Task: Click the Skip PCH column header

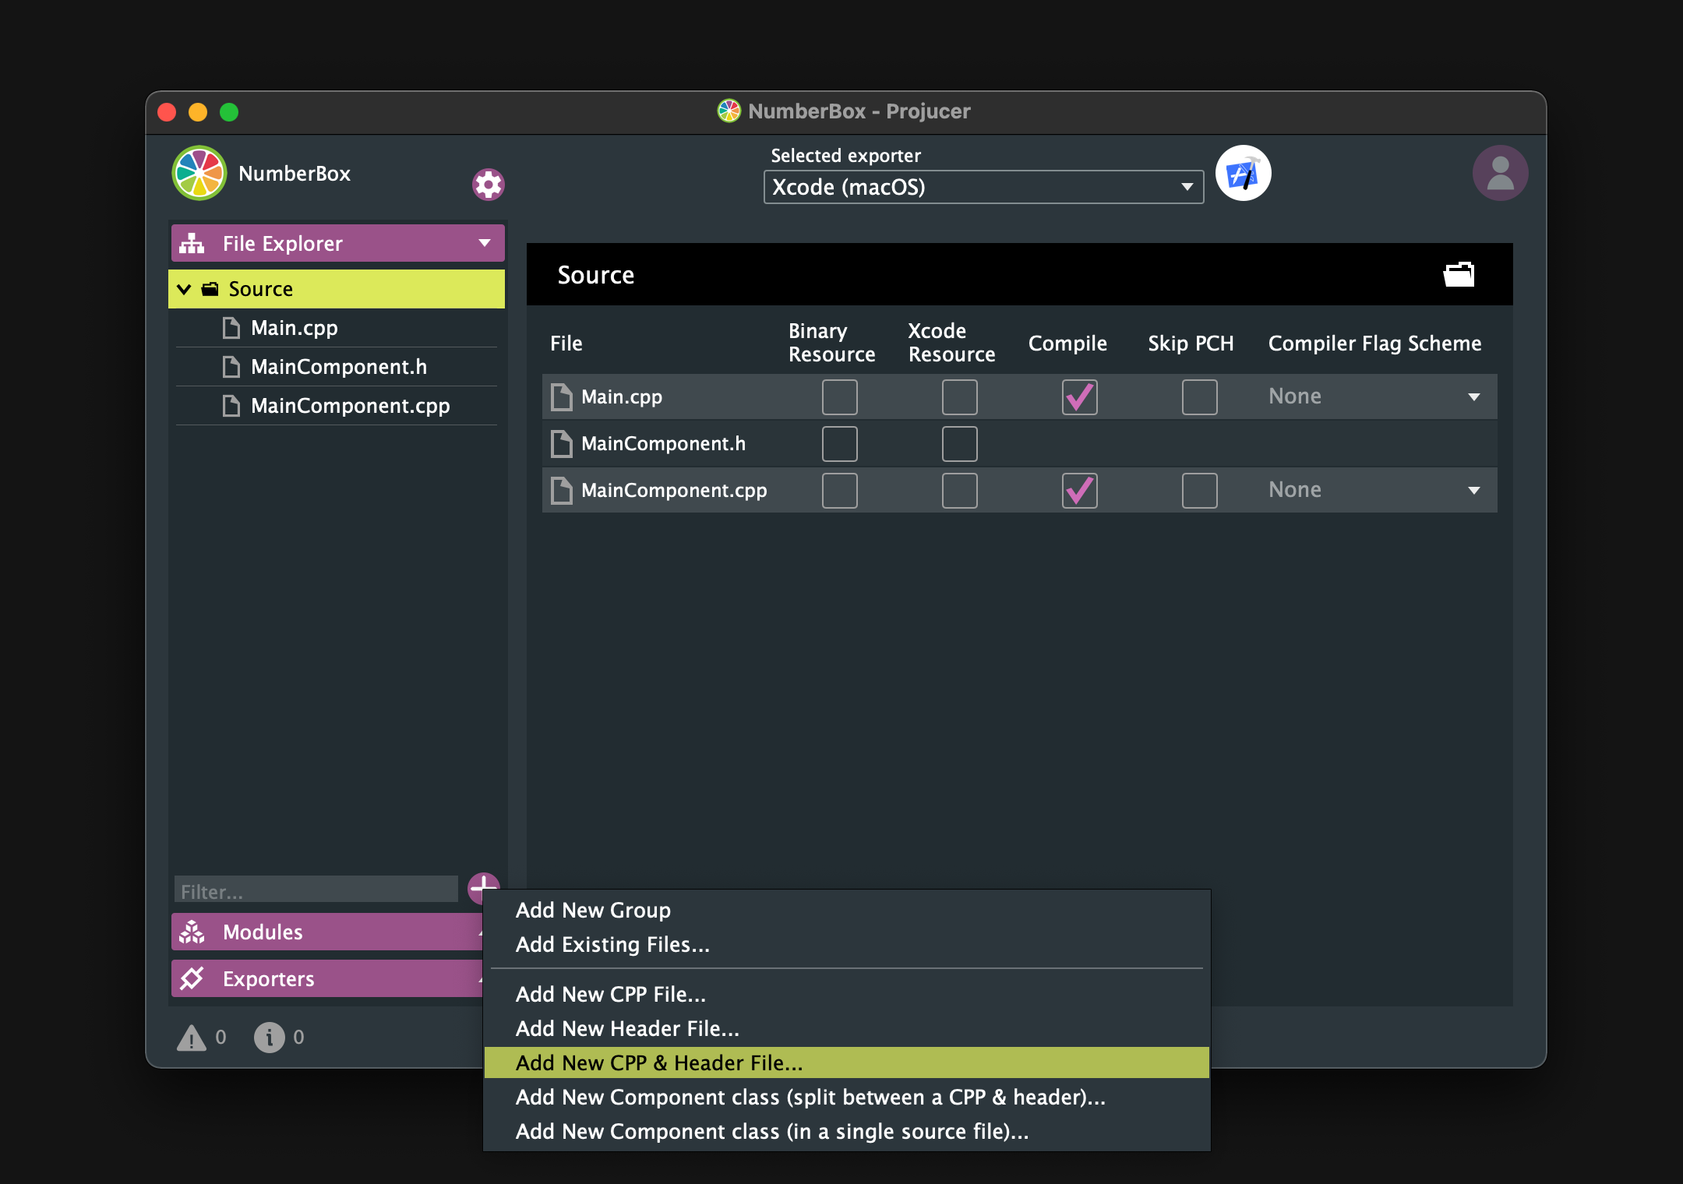Action: tap(1191, 344)
